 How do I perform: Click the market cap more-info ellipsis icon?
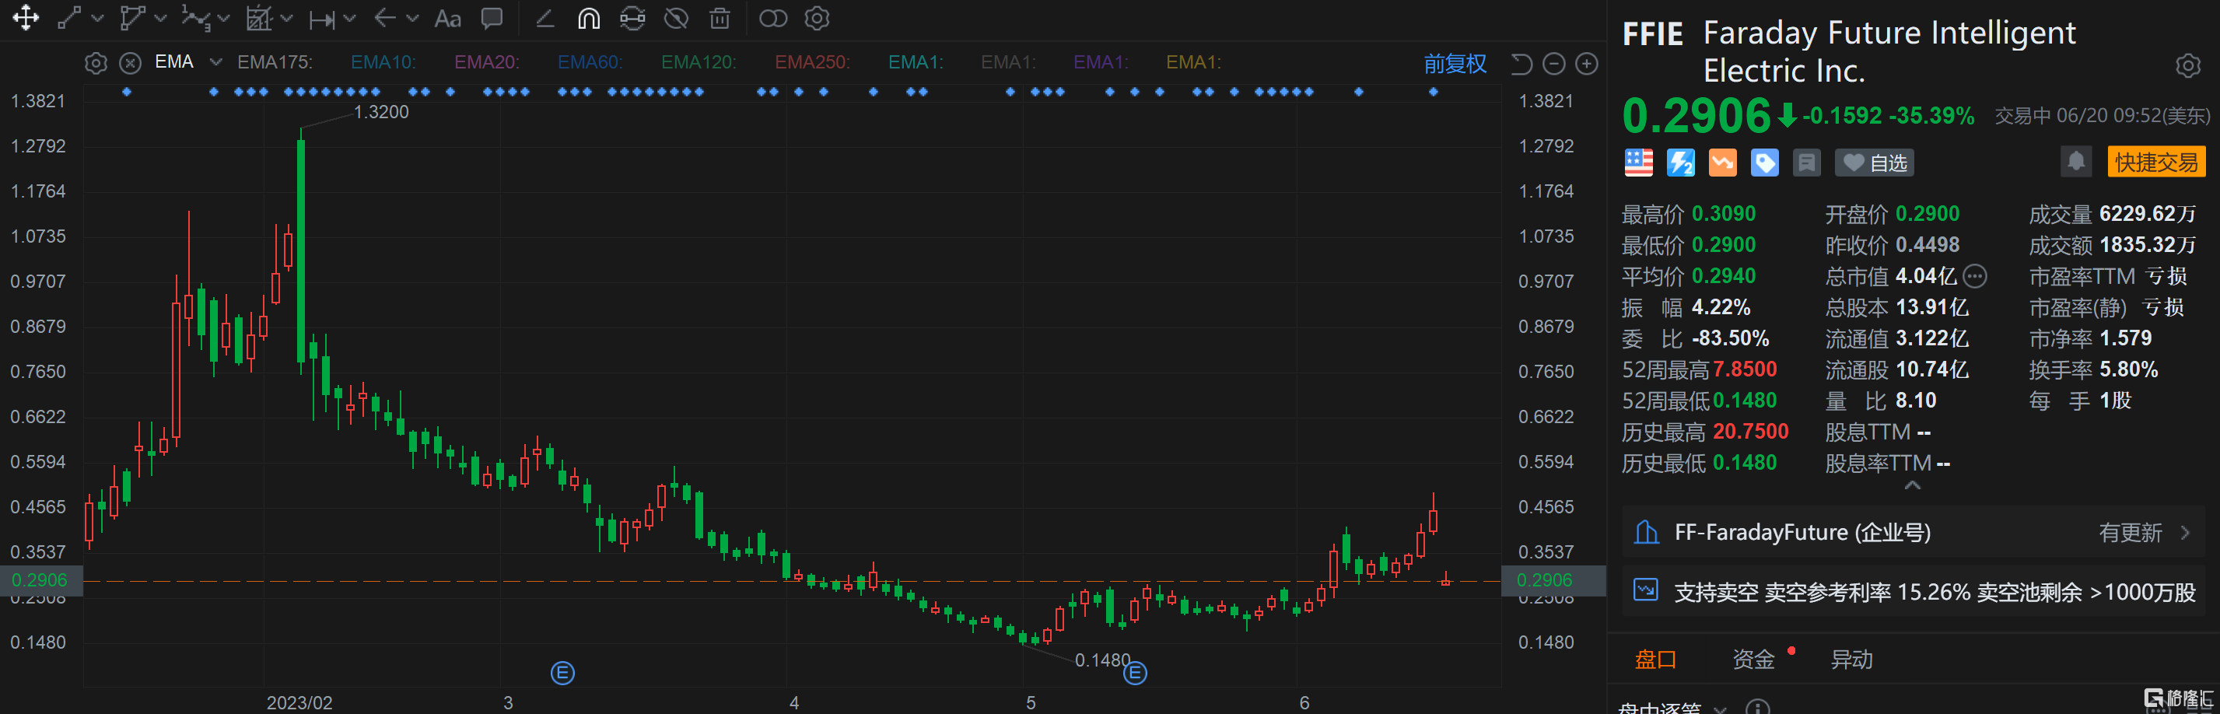[x=1975, y=276]
